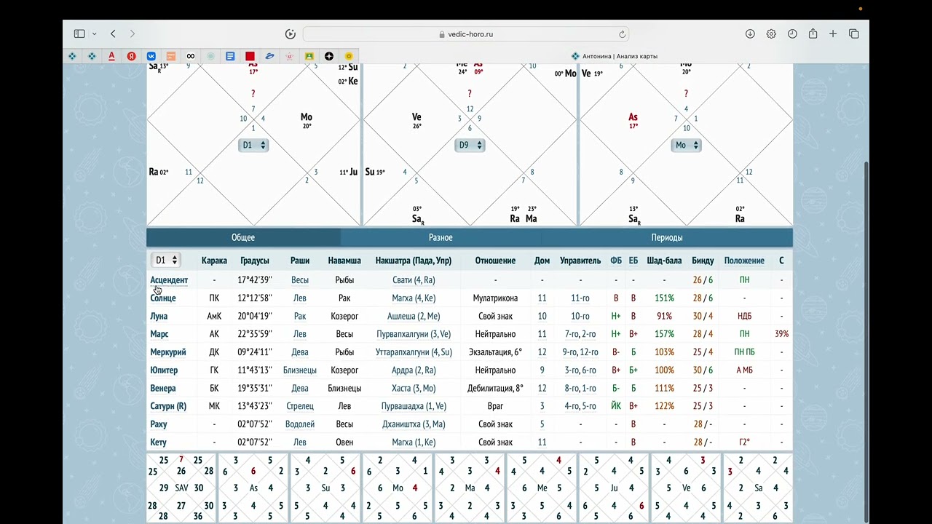Open the sidebar options chevron
Screen dimensions: 932x524
[x=95, y=34]
